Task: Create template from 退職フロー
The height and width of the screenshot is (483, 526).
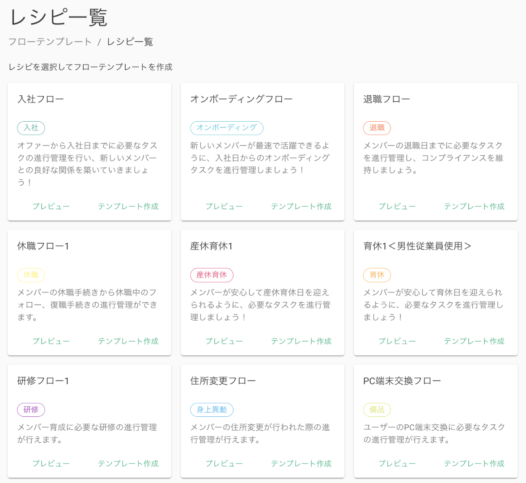Action: [x=474, y=206]
